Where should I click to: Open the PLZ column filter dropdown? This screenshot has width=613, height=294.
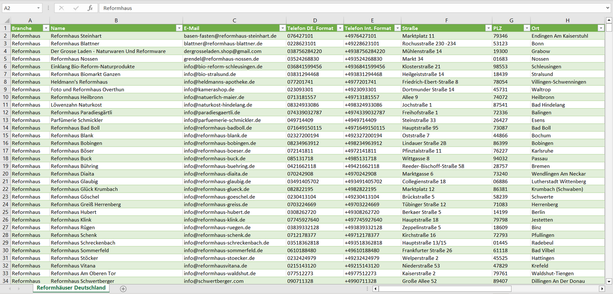(526, 28)
